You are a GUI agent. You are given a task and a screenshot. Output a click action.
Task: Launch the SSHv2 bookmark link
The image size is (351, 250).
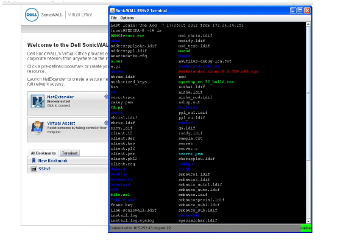(x=44, y=169)
